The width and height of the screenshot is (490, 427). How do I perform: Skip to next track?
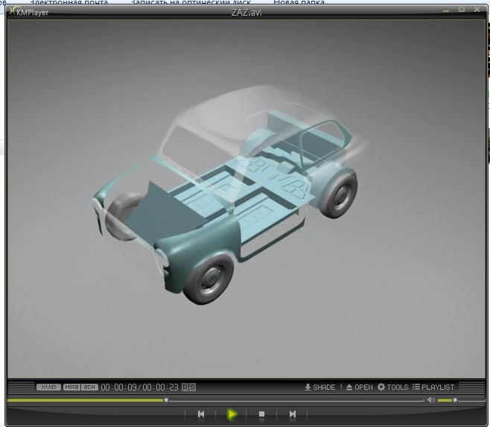tap(293, 414)
